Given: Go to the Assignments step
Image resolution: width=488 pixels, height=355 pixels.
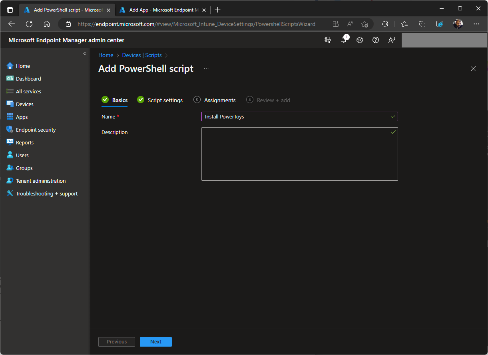Looking at the screenshot, I should pyautogui.click(x=215, y=100).
